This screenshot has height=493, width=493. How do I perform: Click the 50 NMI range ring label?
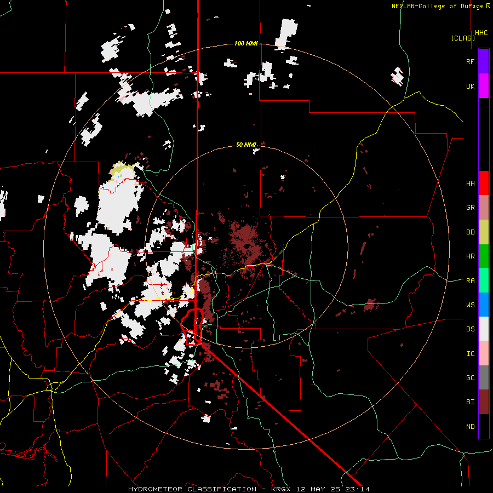click(x=246, y=145)
